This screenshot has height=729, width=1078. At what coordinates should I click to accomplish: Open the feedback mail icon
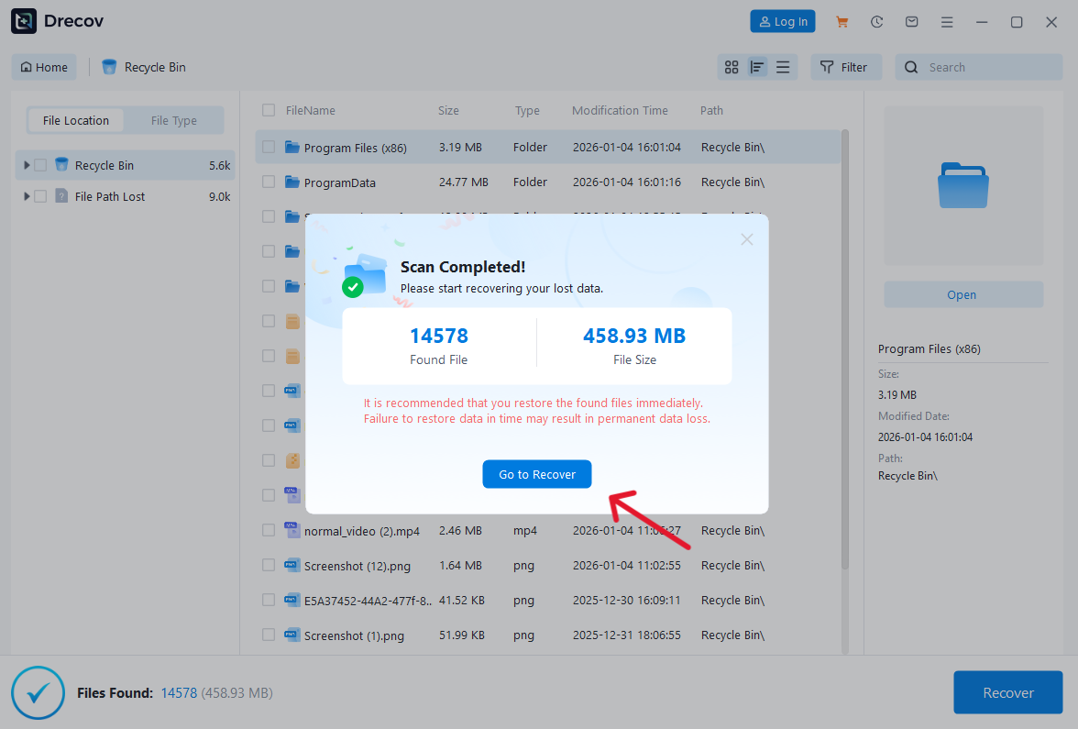tap(911, 21)
